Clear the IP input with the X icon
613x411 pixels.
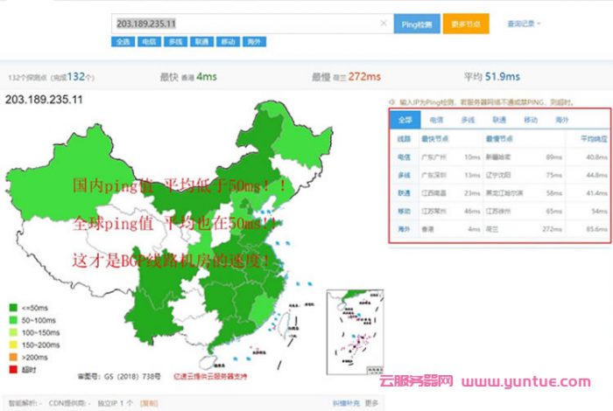click(x=383, y=24)
